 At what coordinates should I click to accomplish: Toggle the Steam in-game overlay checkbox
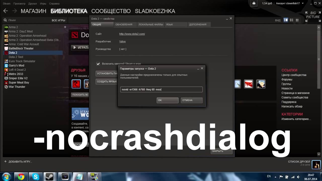click(x=98, y=64)
